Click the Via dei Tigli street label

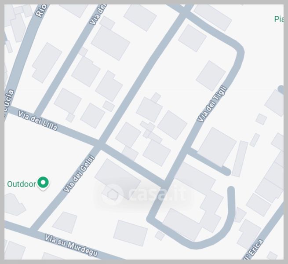coord(212,104)
